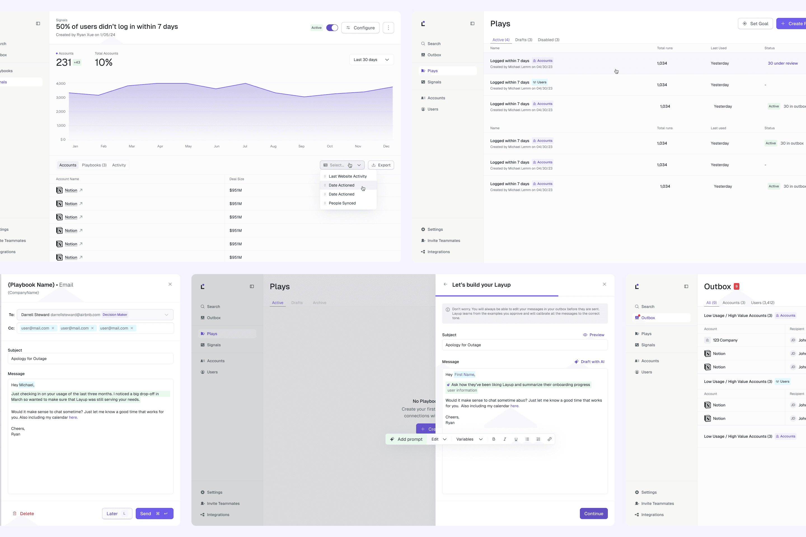Click the Layup build progress bar
Viewport: 806px width, 537px height.
(496, 296)
